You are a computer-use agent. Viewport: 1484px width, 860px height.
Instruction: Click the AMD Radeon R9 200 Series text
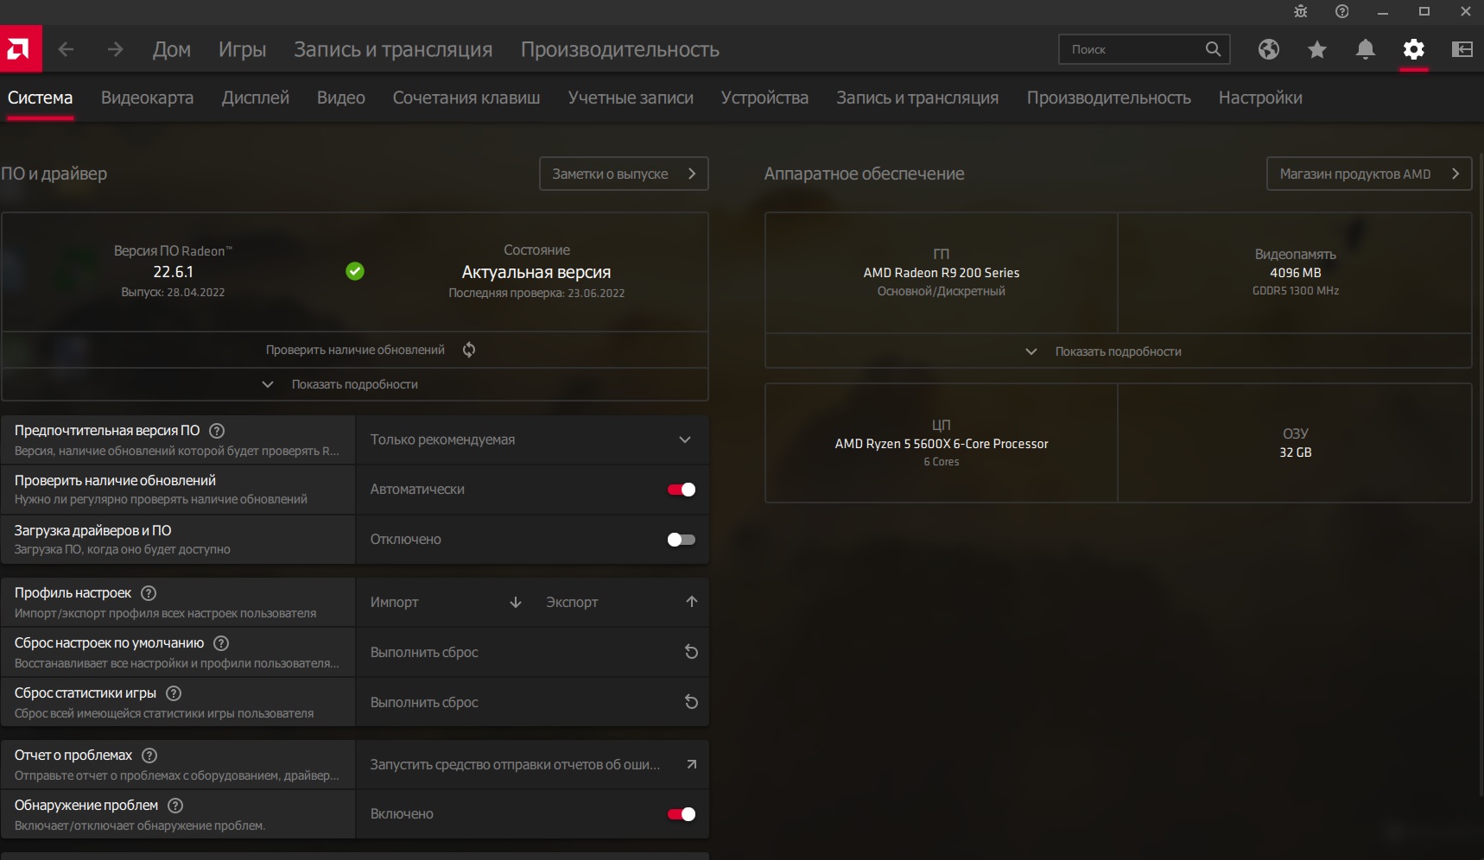coord(942,273)
